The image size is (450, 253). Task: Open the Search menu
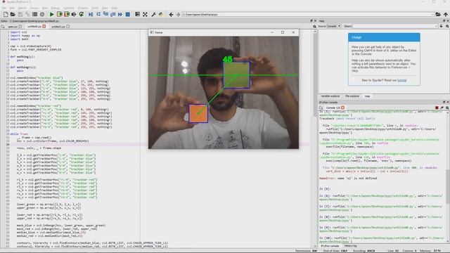22,8
